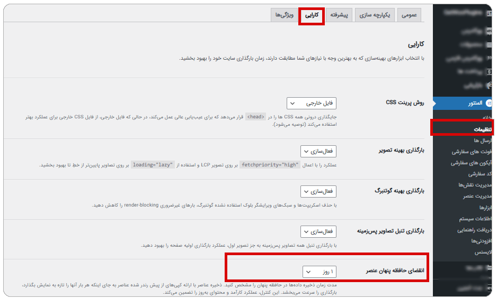Open the عمومی settings tab
497x299 pixels.
[409, 15]
